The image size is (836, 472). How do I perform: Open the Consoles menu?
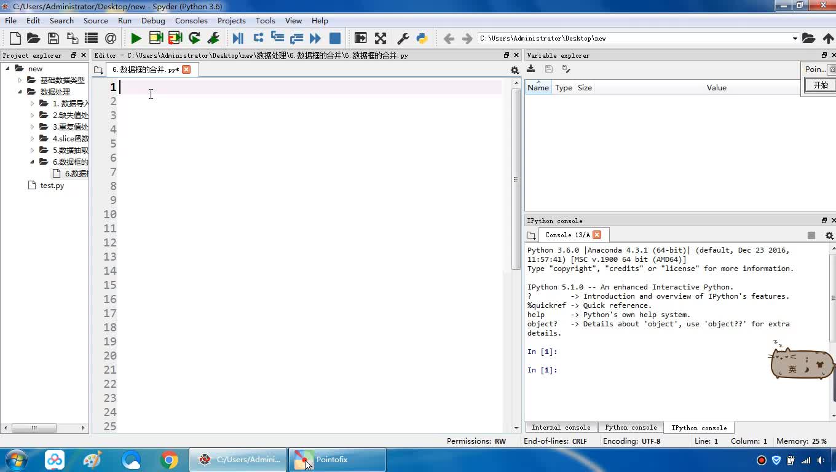[x=191, y=20]
